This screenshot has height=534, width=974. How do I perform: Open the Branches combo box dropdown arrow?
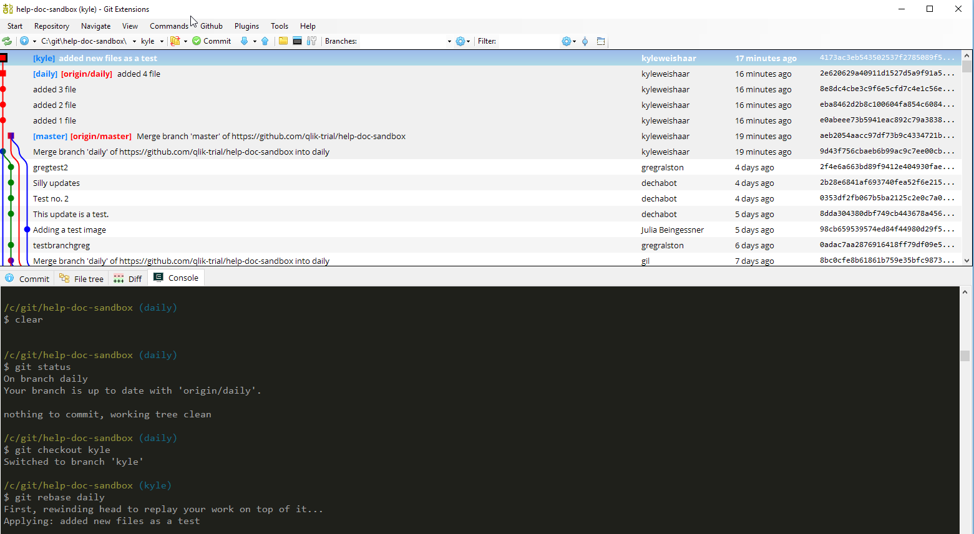point(449,41)
